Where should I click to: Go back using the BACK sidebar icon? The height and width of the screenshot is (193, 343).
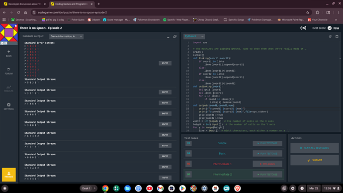click(x=9, y=53)
